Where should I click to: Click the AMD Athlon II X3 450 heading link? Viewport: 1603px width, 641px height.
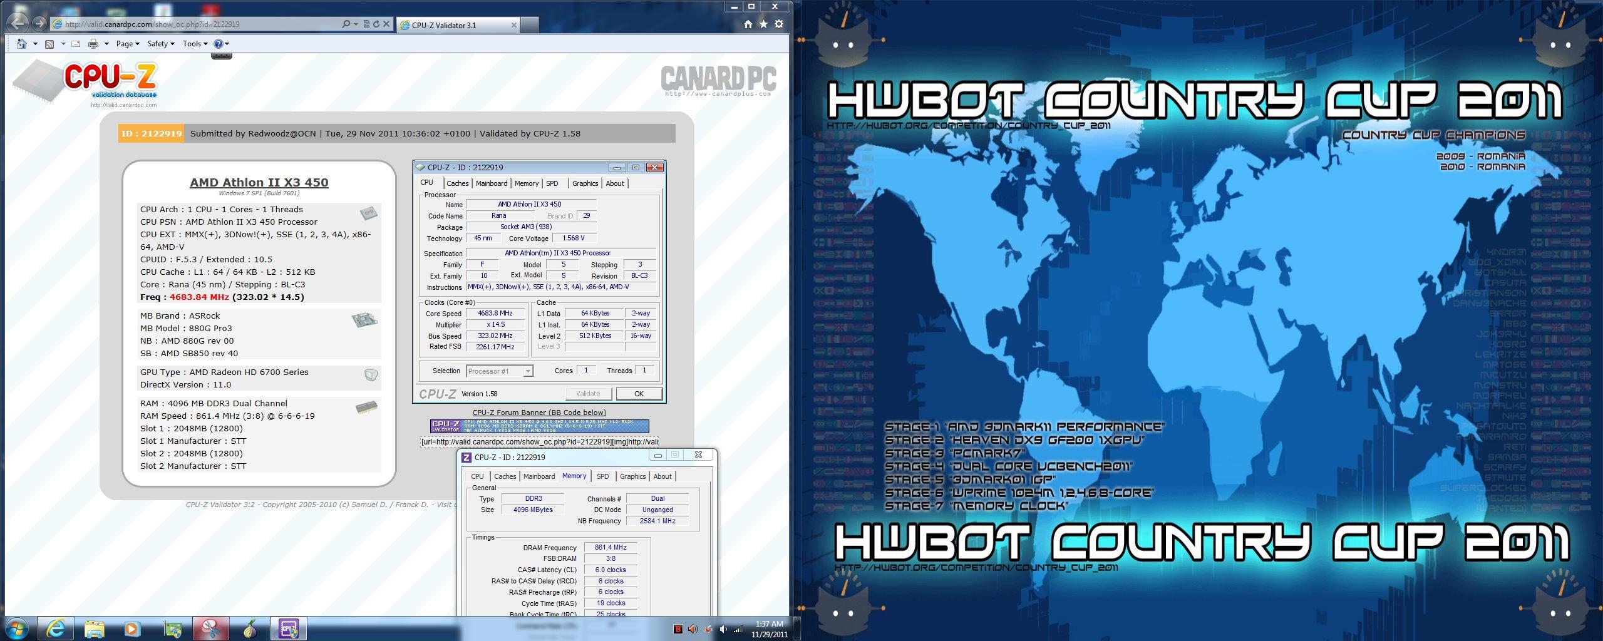click(259, 182)
